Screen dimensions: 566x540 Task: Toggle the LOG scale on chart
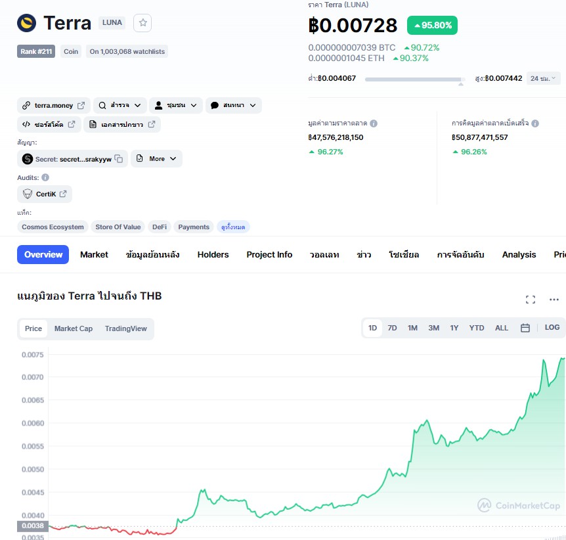point(552,328)
